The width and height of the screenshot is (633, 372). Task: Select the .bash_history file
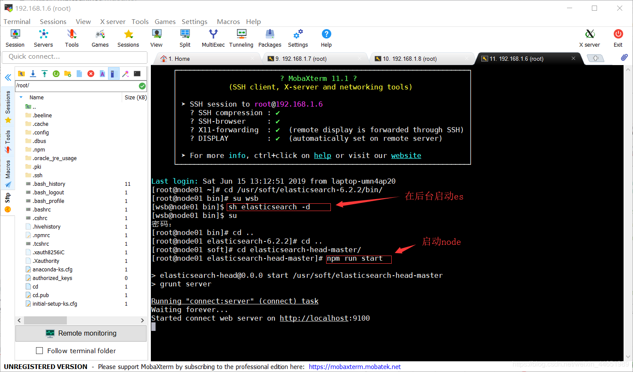point(49,184)
